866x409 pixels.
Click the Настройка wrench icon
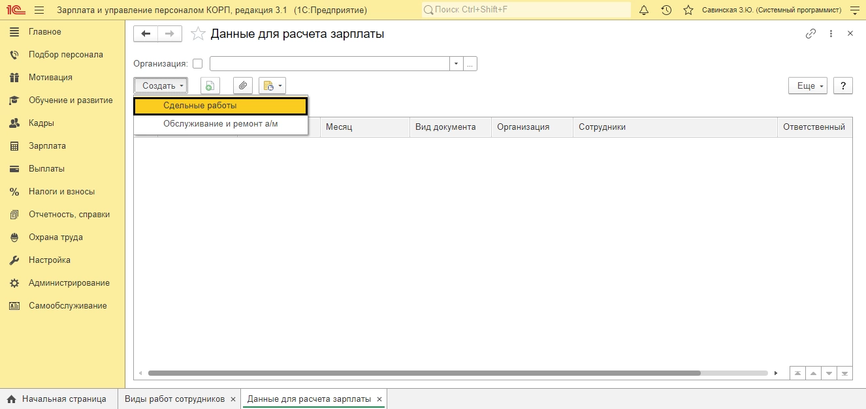14,260
